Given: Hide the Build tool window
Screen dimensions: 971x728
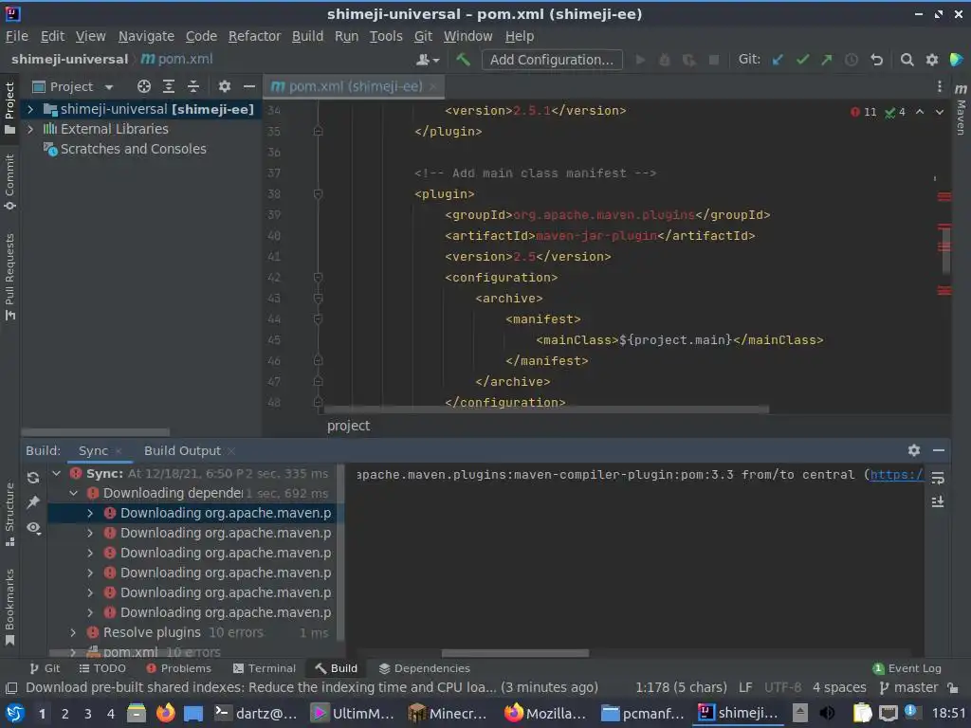Looking at the screenshot, I should click(939, 450).
